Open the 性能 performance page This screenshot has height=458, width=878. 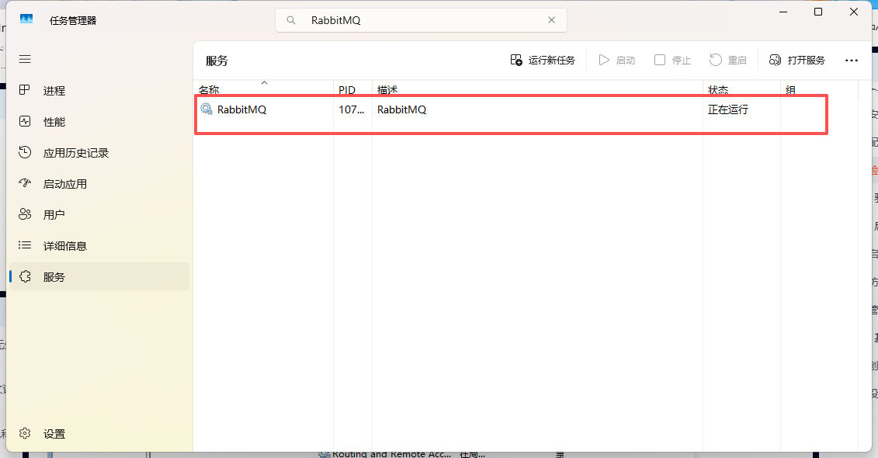99,122
